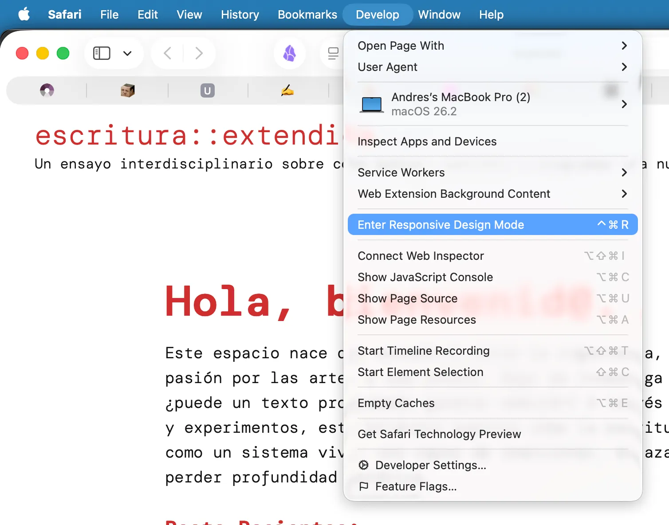This screenshot has height=525, width=669.
Task: Select Enter Responsive Design Mode
Action: (441, 224)
